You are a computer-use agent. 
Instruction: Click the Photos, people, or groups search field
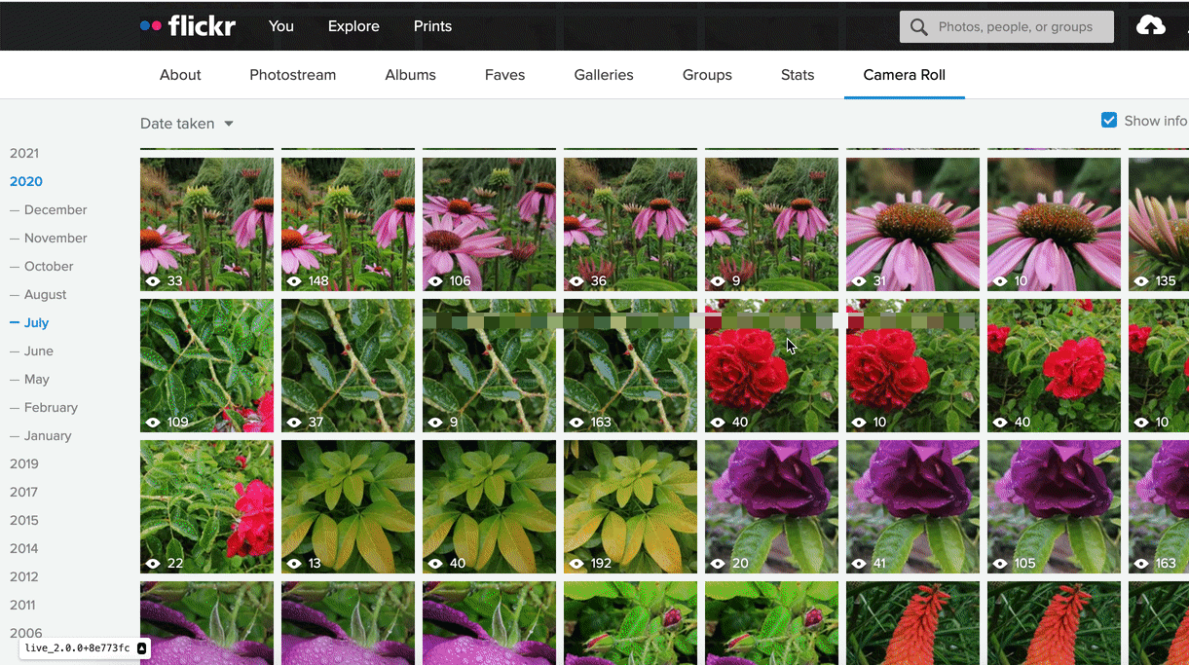[1007, 27]
